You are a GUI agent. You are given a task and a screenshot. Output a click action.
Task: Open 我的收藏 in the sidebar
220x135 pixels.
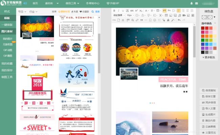7,64
